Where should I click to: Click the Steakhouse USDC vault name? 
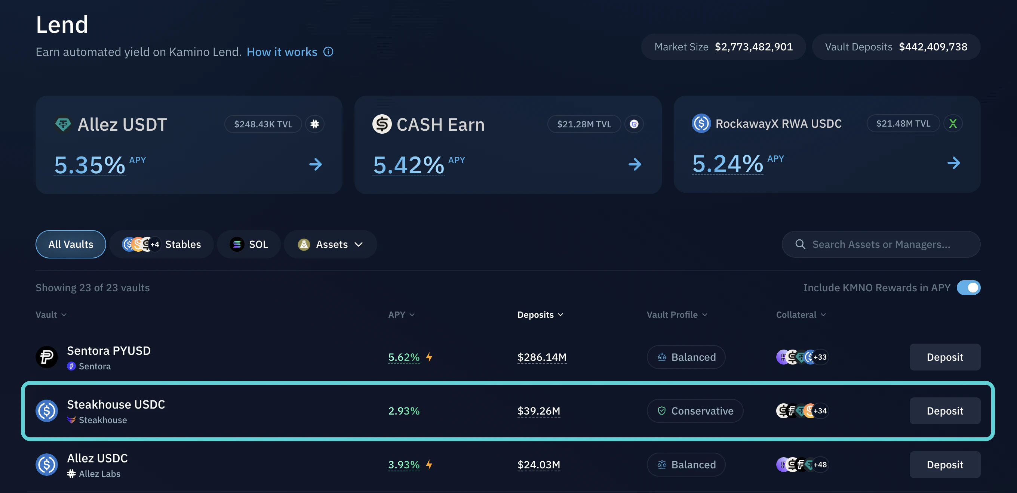tap(116, 404)
